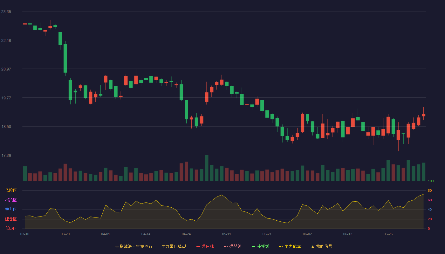The width and height of the screenshot is (445, 254).
Task: Click the 主力成本 dashed legend marker
Action: 281,246
